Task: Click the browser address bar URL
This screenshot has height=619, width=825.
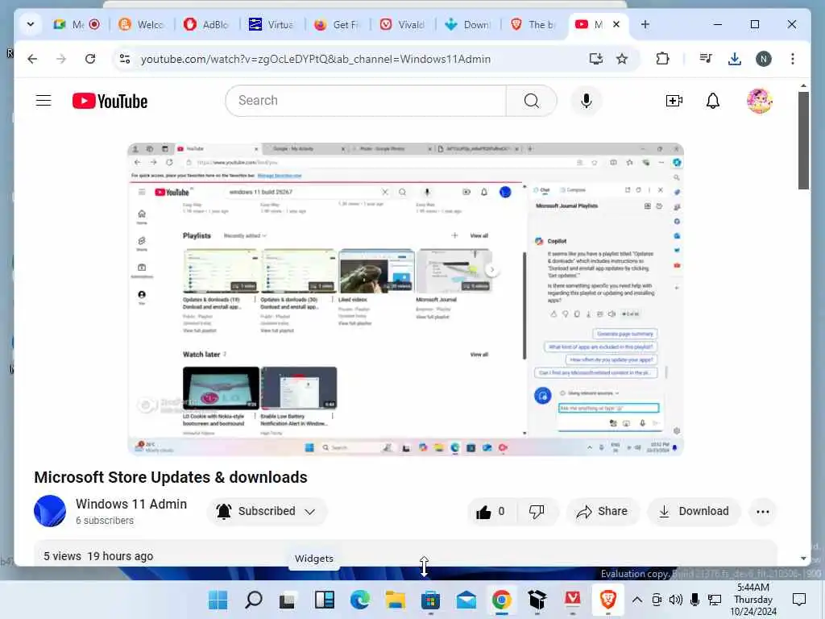Action: pyautogui.click(x=316, y=59)
